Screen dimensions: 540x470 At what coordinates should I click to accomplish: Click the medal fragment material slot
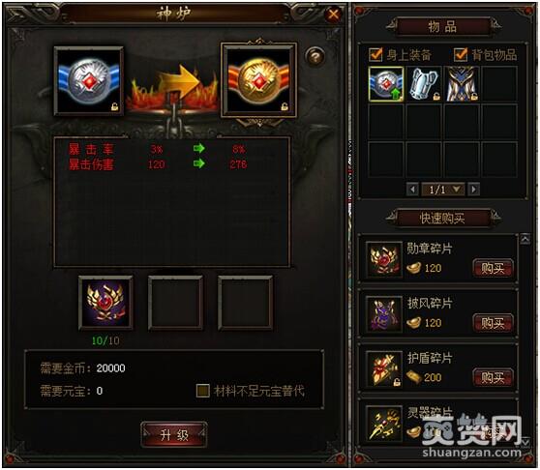point(105,303)
